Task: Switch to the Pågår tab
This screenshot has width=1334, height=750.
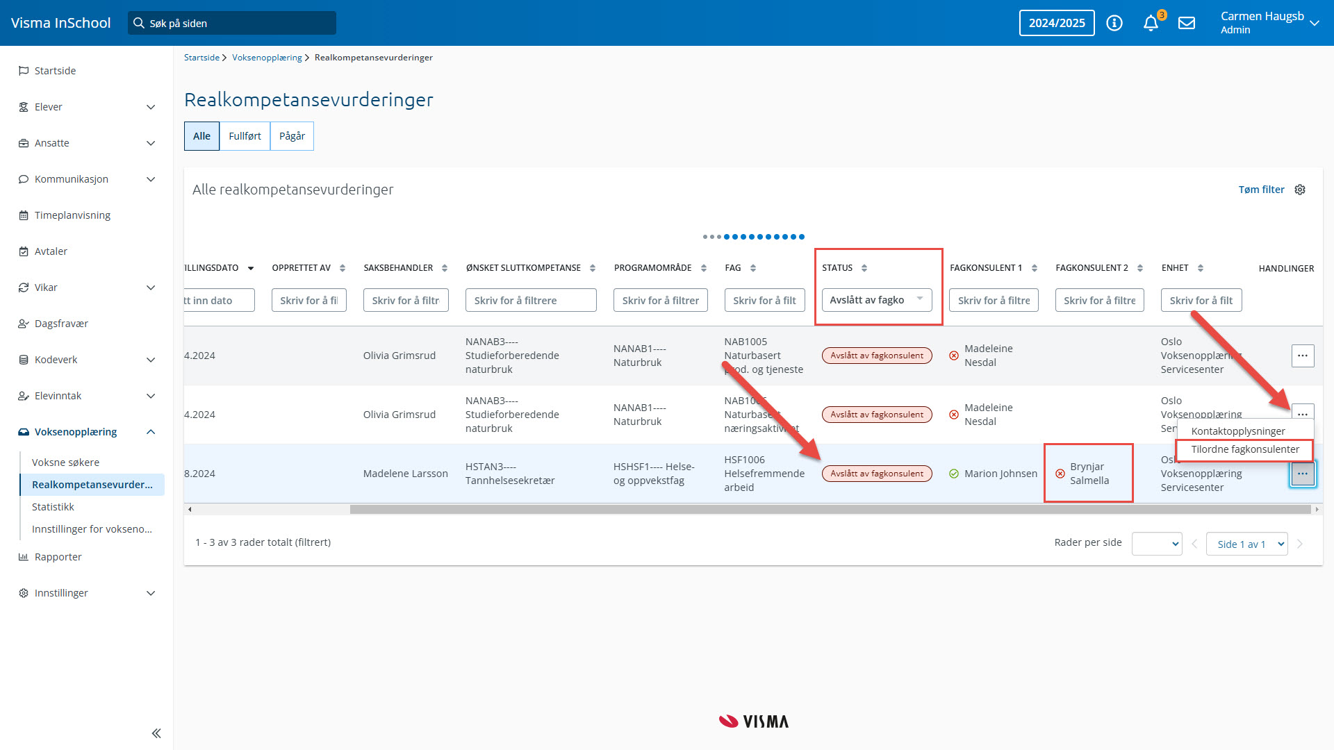Action: click(293, 136)
